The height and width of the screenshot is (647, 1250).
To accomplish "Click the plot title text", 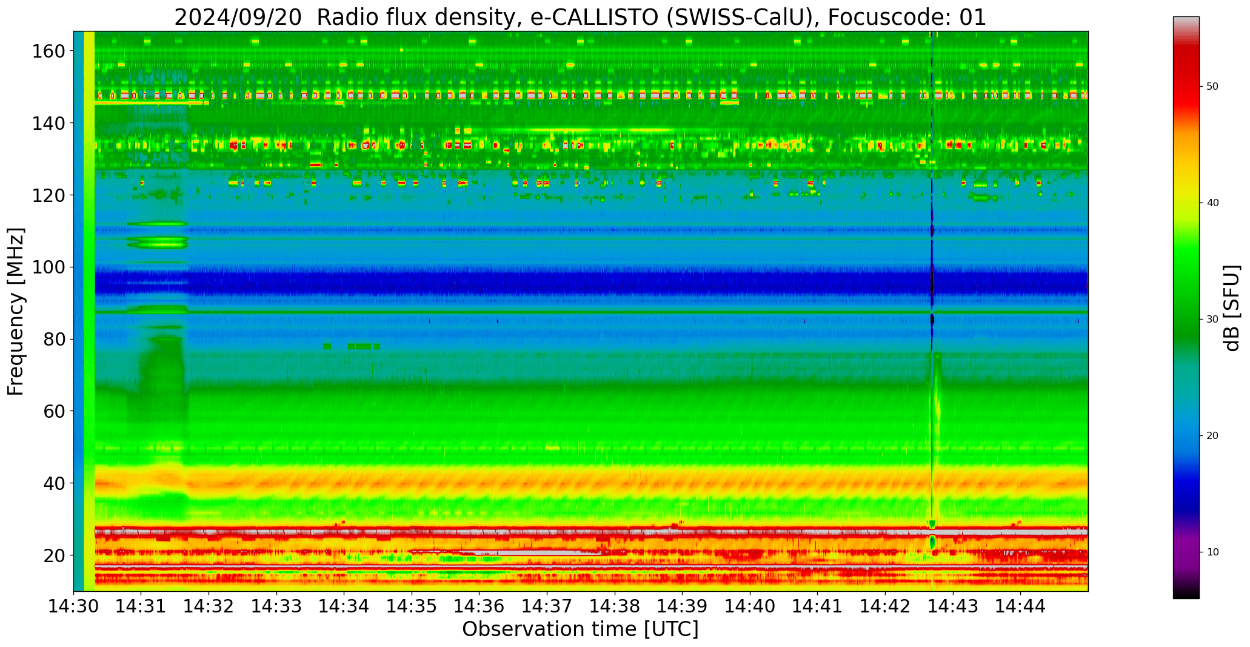I will point(580,17).
